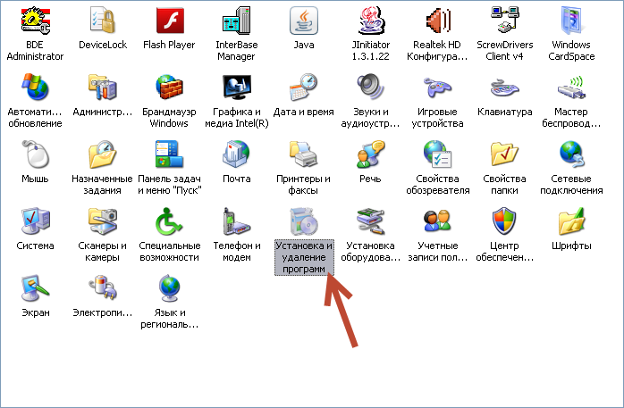
Task: Click the Мышь mouse settings icon
Action: (x=36, y=154)
